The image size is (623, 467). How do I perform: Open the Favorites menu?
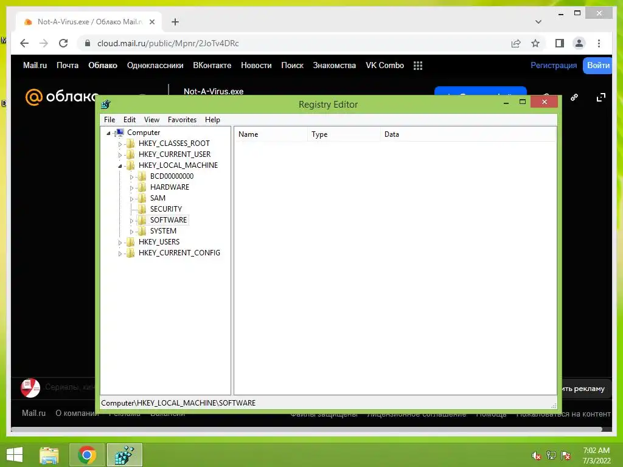[x=182, y=120]
